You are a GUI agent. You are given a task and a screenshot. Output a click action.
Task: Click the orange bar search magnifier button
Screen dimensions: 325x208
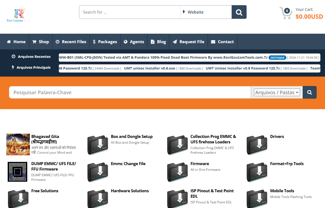click(x=309, y=92)
